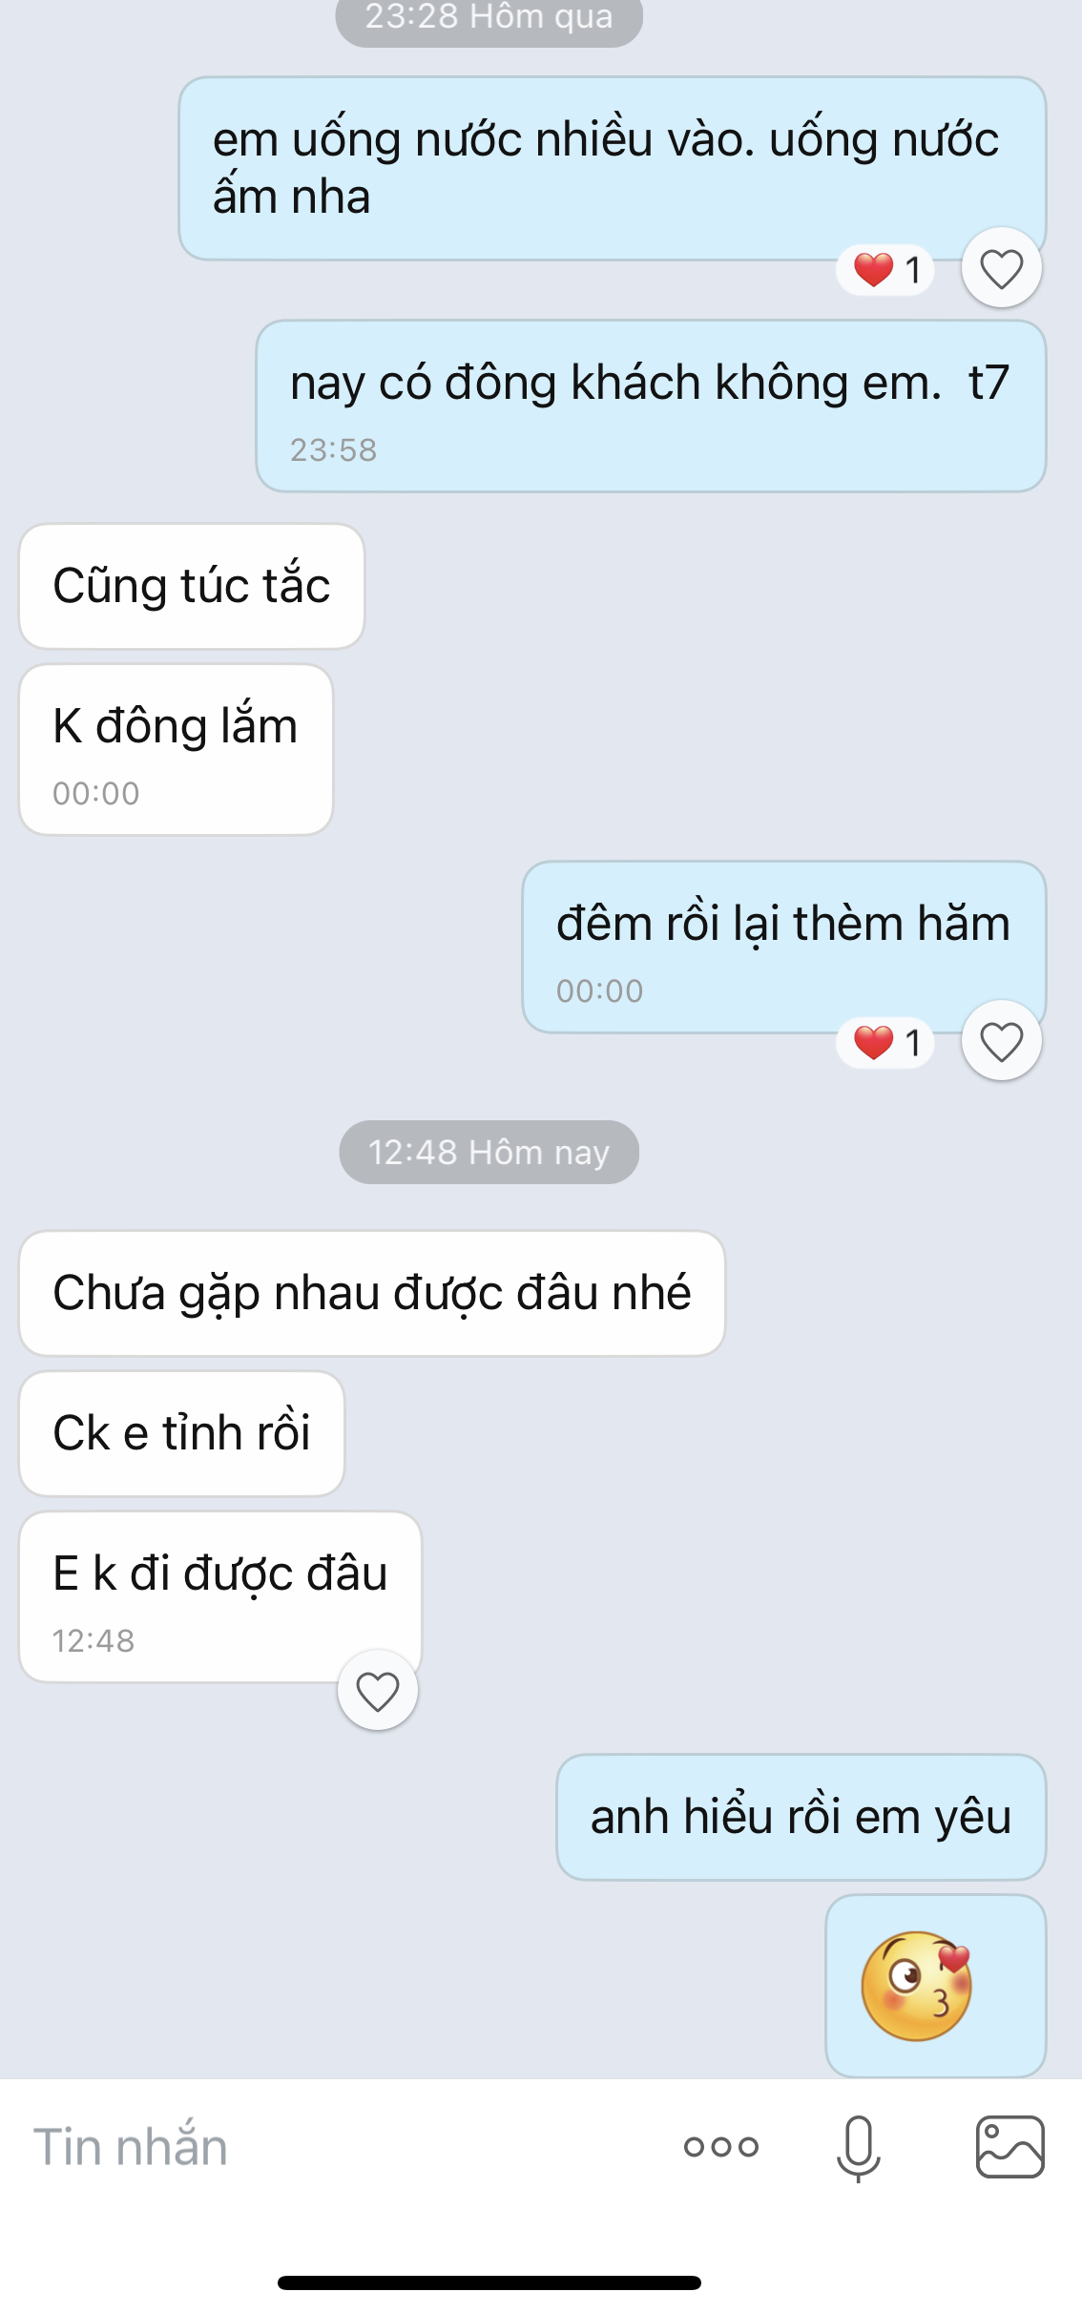Tap the 'E k đi được đâu' message text

tap(220, 1574)
